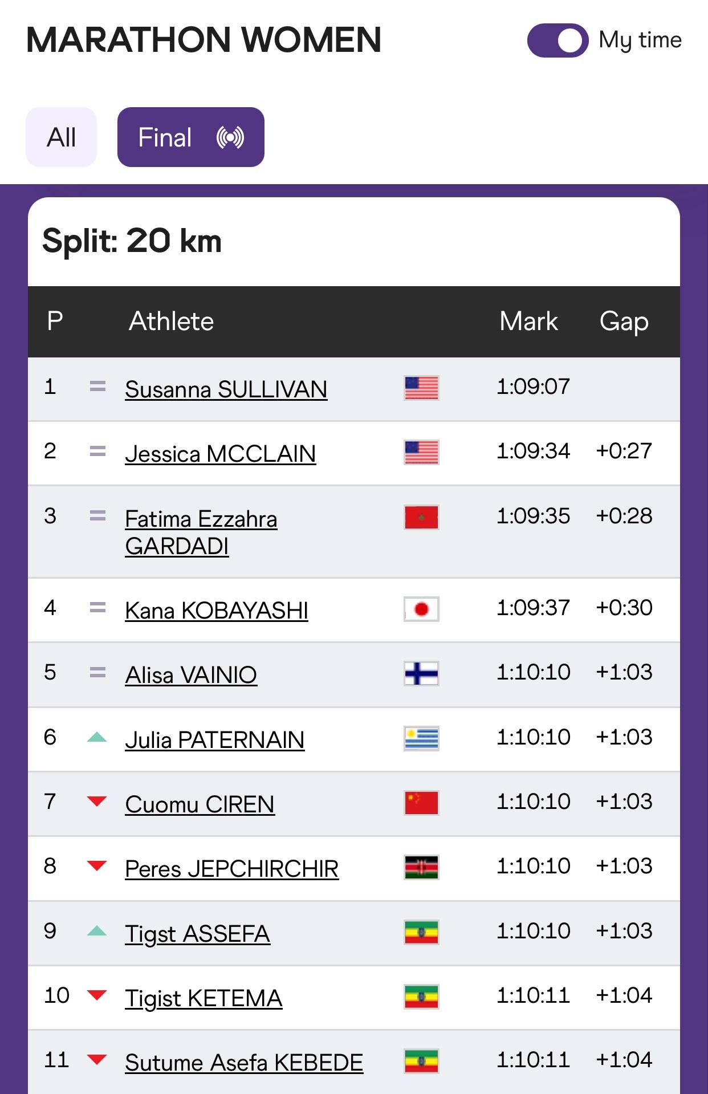Click red down arrow next to Tigist KETEMA

tap(97, 995)
